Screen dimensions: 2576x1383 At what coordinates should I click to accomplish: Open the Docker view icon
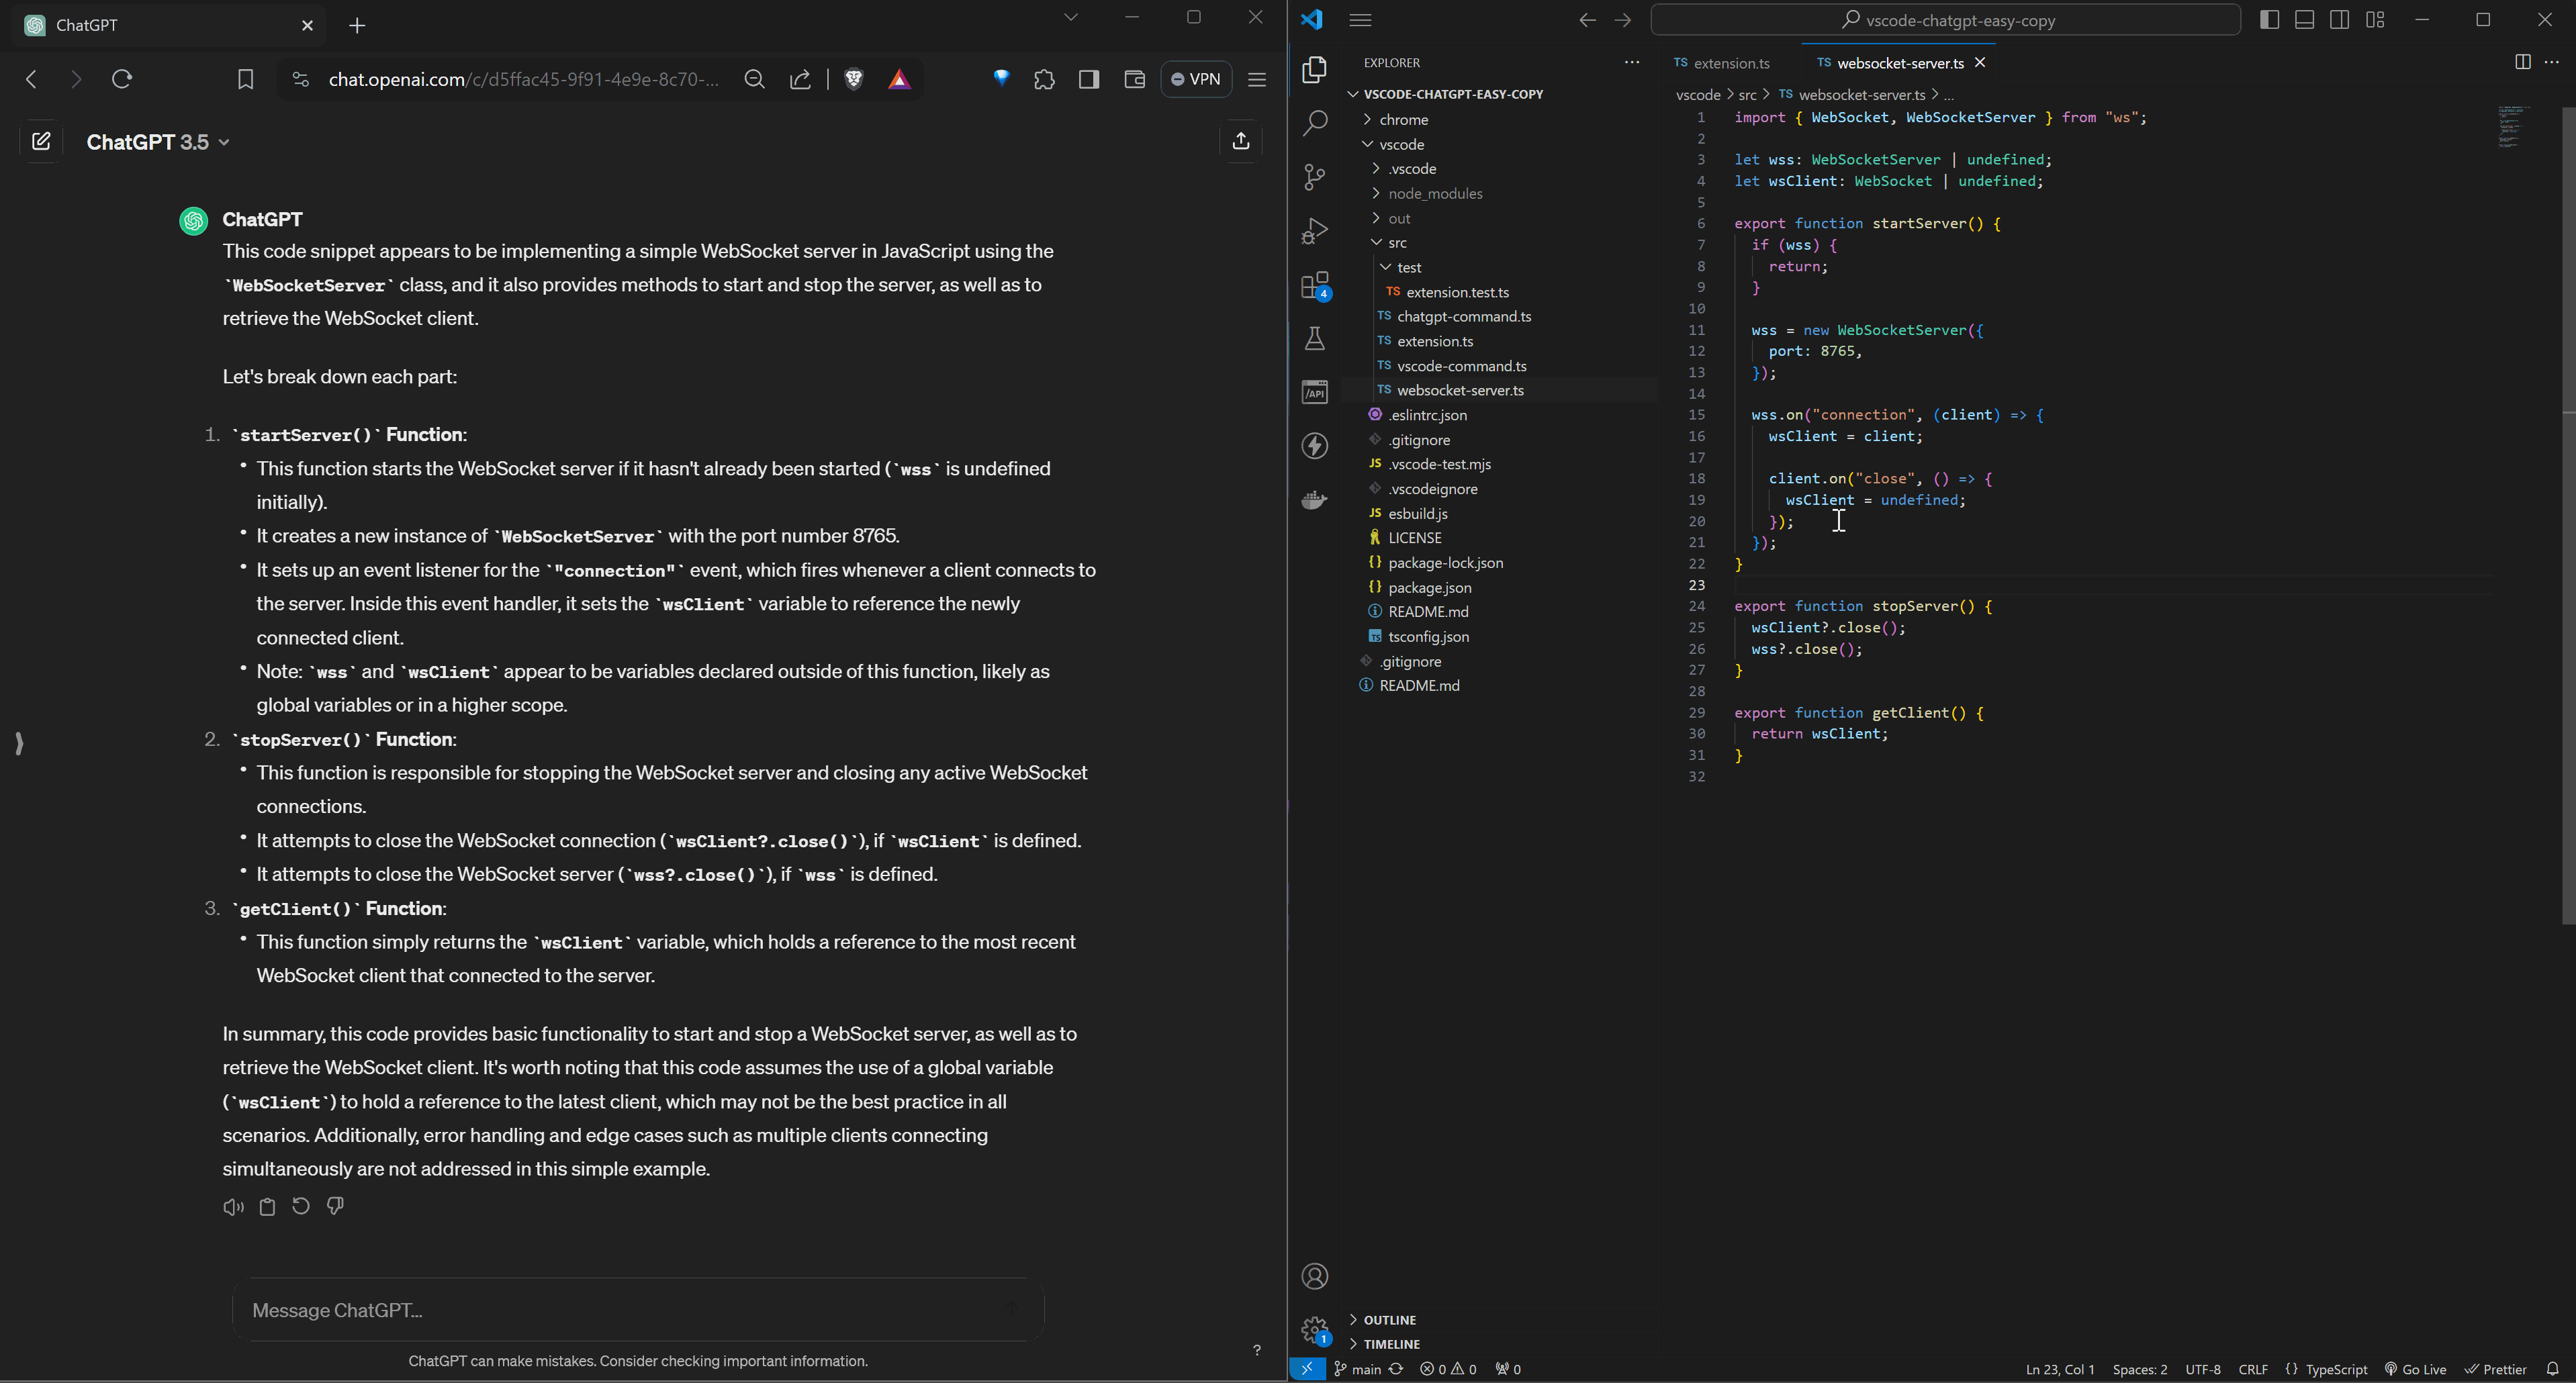pos(1315,499)
